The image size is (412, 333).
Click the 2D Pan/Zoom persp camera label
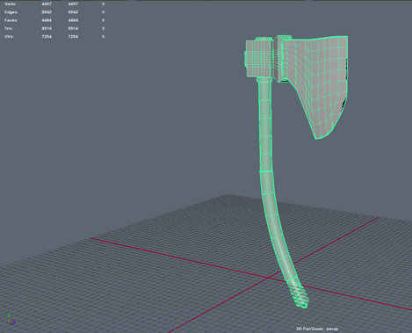(x=317, y=329)
